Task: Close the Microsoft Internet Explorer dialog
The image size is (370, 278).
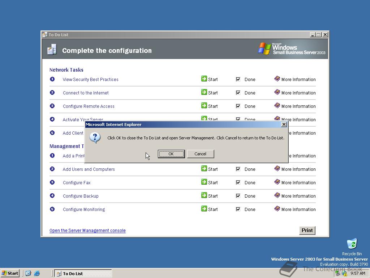Action: 284,125
